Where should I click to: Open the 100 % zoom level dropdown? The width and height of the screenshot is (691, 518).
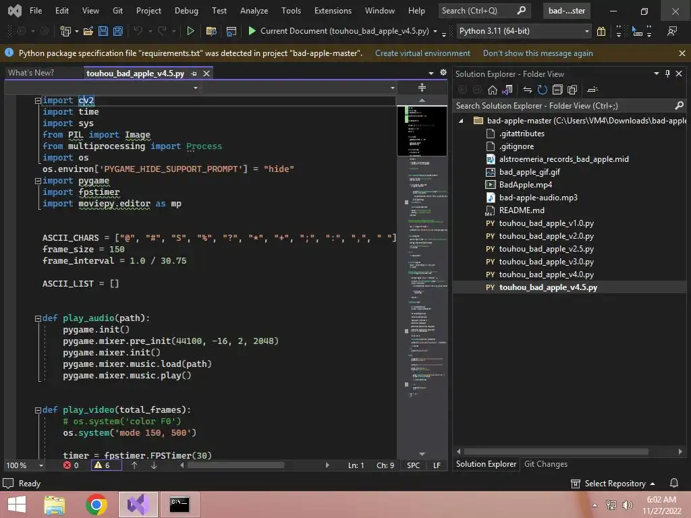click(41, 465)
